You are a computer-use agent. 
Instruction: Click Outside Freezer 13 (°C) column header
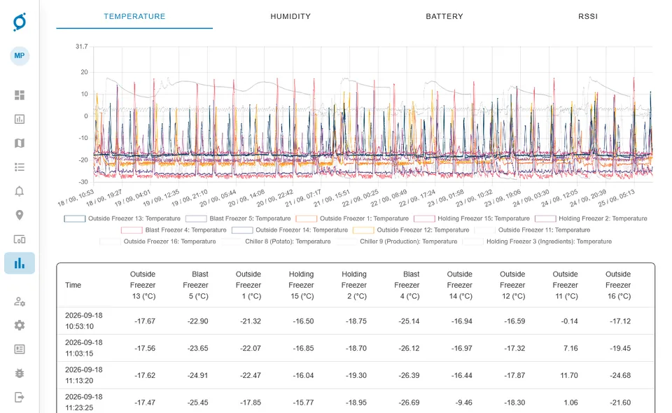[x=143, y=286]
